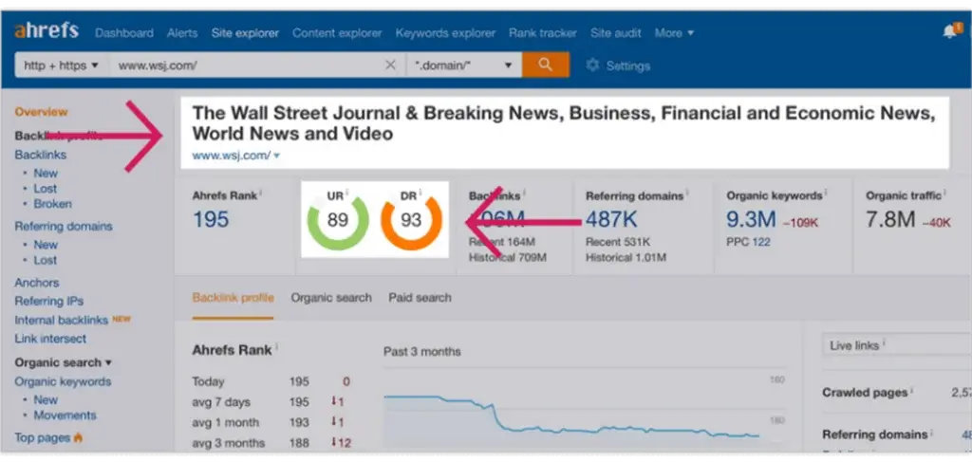
Task: Click the info icon beside Ahrefs Rank metric
Action: (x=260, y=194)
